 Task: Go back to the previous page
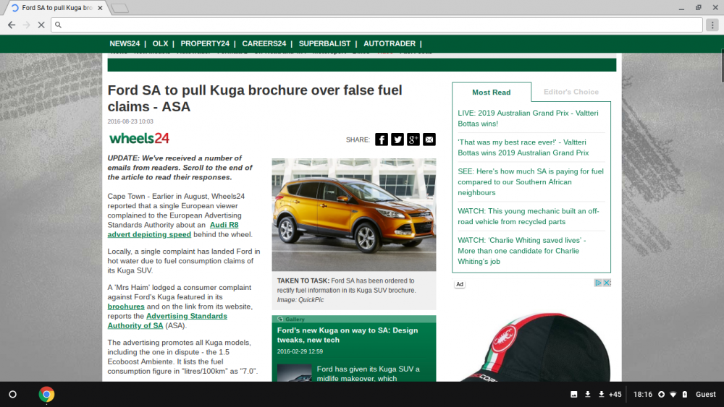click(12, 25)
